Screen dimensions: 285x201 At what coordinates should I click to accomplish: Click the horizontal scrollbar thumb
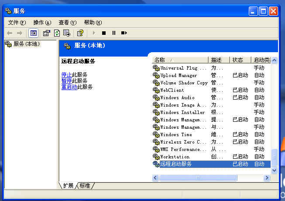(198, 178)
